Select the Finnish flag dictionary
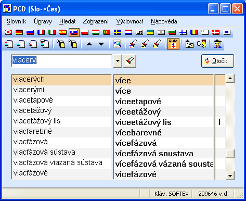 [183, 32]
